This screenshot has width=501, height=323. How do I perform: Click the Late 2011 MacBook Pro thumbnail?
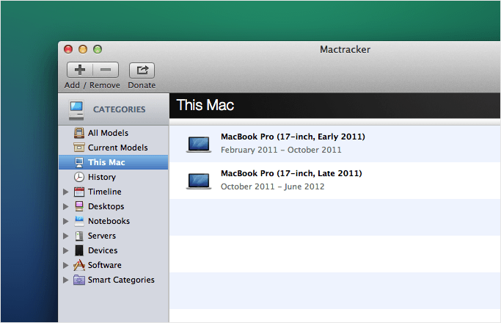tap(199, 181)
